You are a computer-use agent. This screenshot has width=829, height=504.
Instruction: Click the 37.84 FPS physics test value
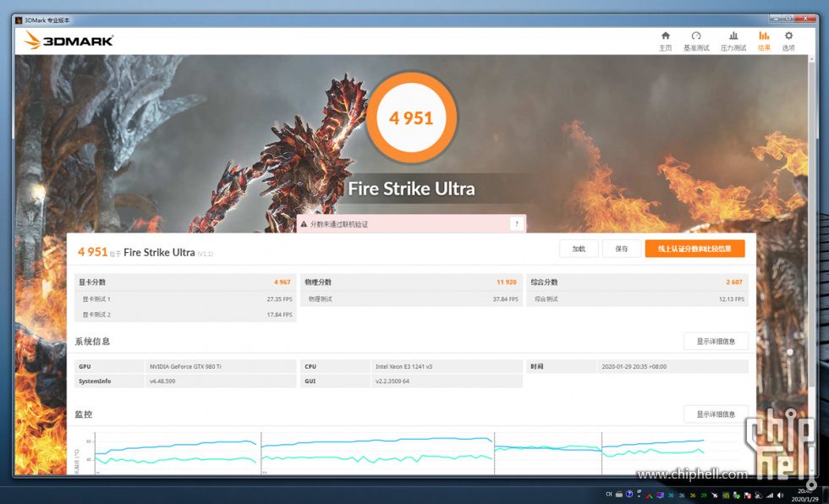pos(506,299)
